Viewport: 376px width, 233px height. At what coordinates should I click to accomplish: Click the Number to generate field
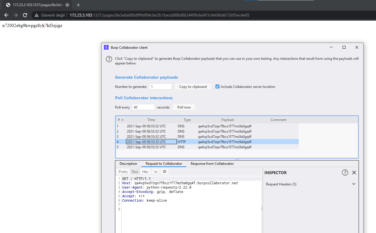coord(161,86)
